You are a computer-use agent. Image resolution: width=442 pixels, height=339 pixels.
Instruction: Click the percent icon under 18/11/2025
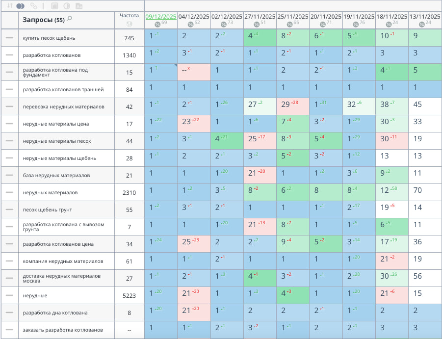coord(389,24)
